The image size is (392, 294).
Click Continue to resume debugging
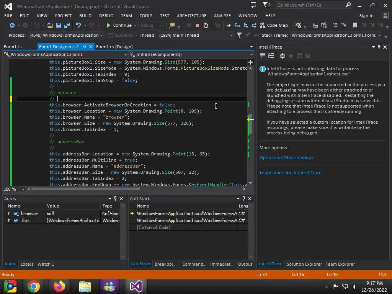(x=119, y=25)
